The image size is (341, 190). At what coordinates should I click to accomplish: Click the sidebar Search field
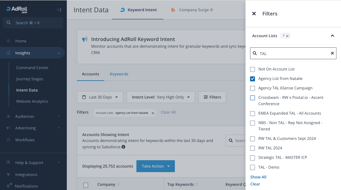[33, 23]
